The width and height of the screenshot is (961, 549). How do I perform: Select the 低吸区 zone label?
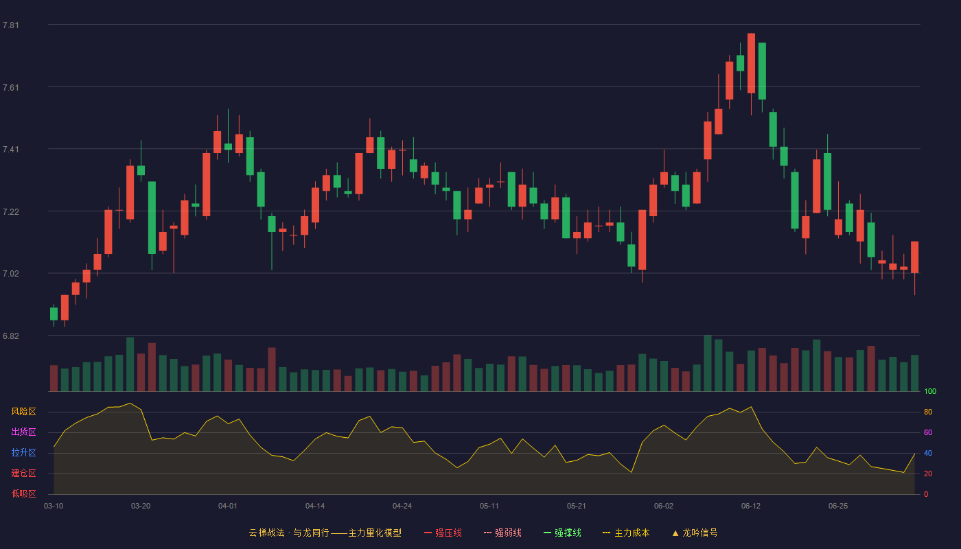[x=23, y=493]
